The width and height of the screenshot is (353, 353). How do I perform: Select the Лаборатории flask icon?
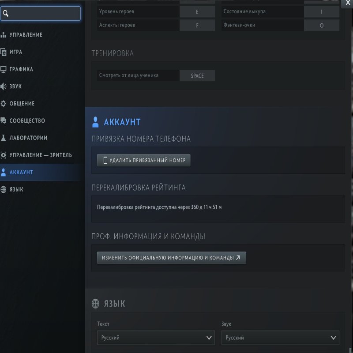click(x=4, y=138)
